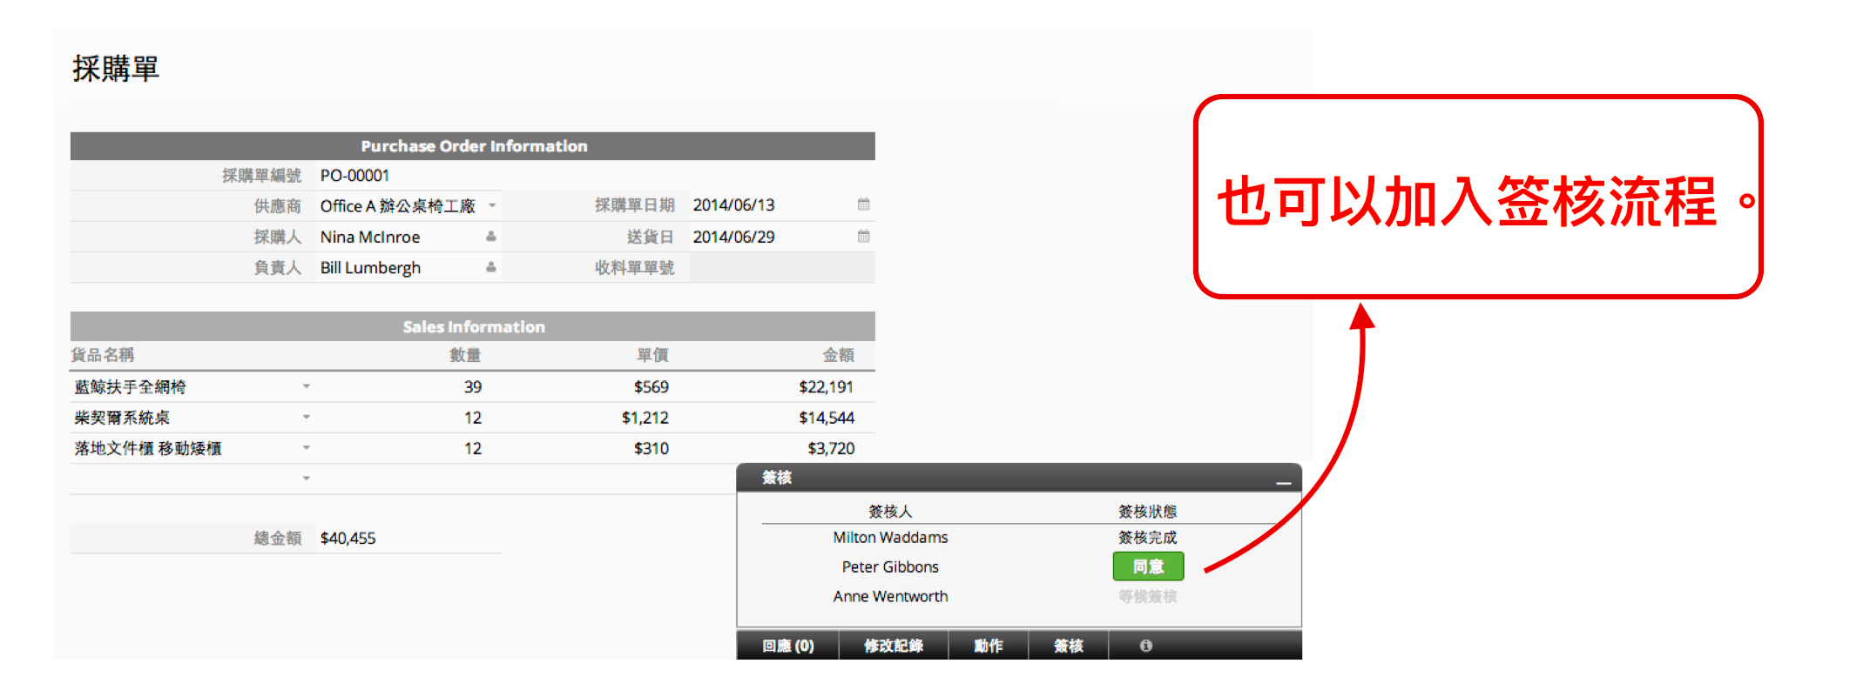Minimize the 簽核 approval panel
The height and width of the screenshot is (677, 1870).
[x=1283, y=481]
